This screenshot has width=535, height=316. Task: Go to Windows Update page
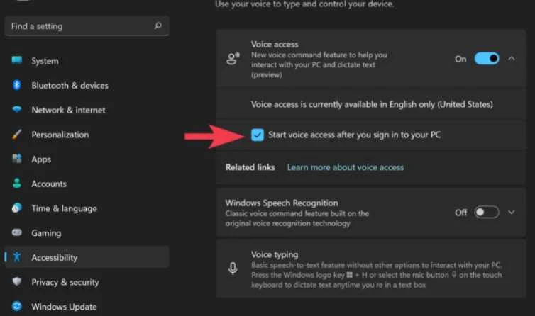click(x=87, y=306)
